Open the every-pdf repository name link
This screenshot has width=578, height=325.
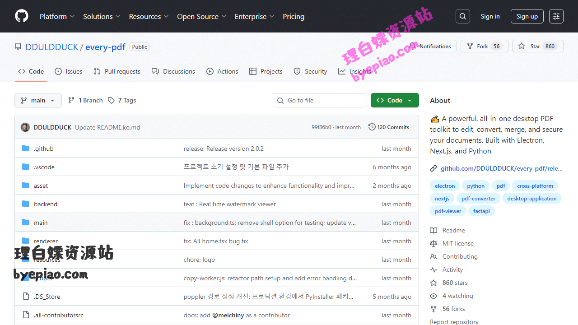pos(105,47)
